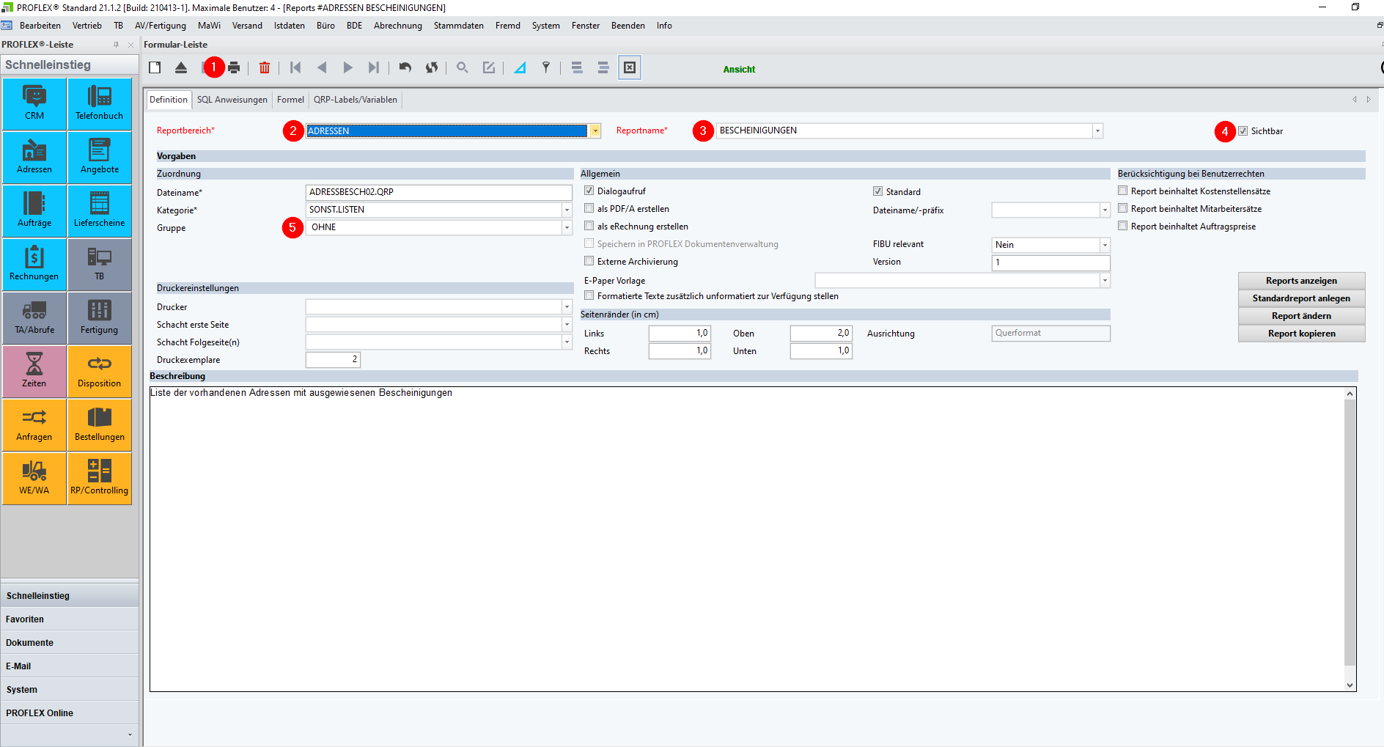The image size is (1384, 747).
Task: Open the Kategorie dropdown list
Action: [x=567, y=210]
